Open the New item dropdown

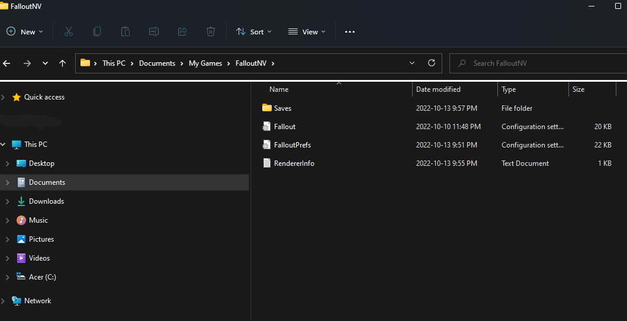point(25,31)
